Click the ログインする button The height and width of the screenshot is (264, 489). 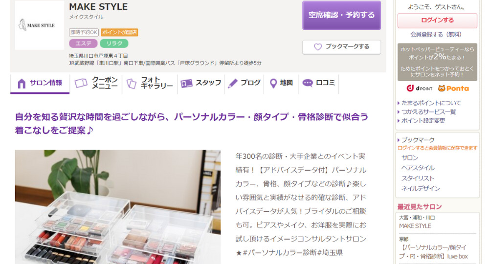[x=437, y=20]
